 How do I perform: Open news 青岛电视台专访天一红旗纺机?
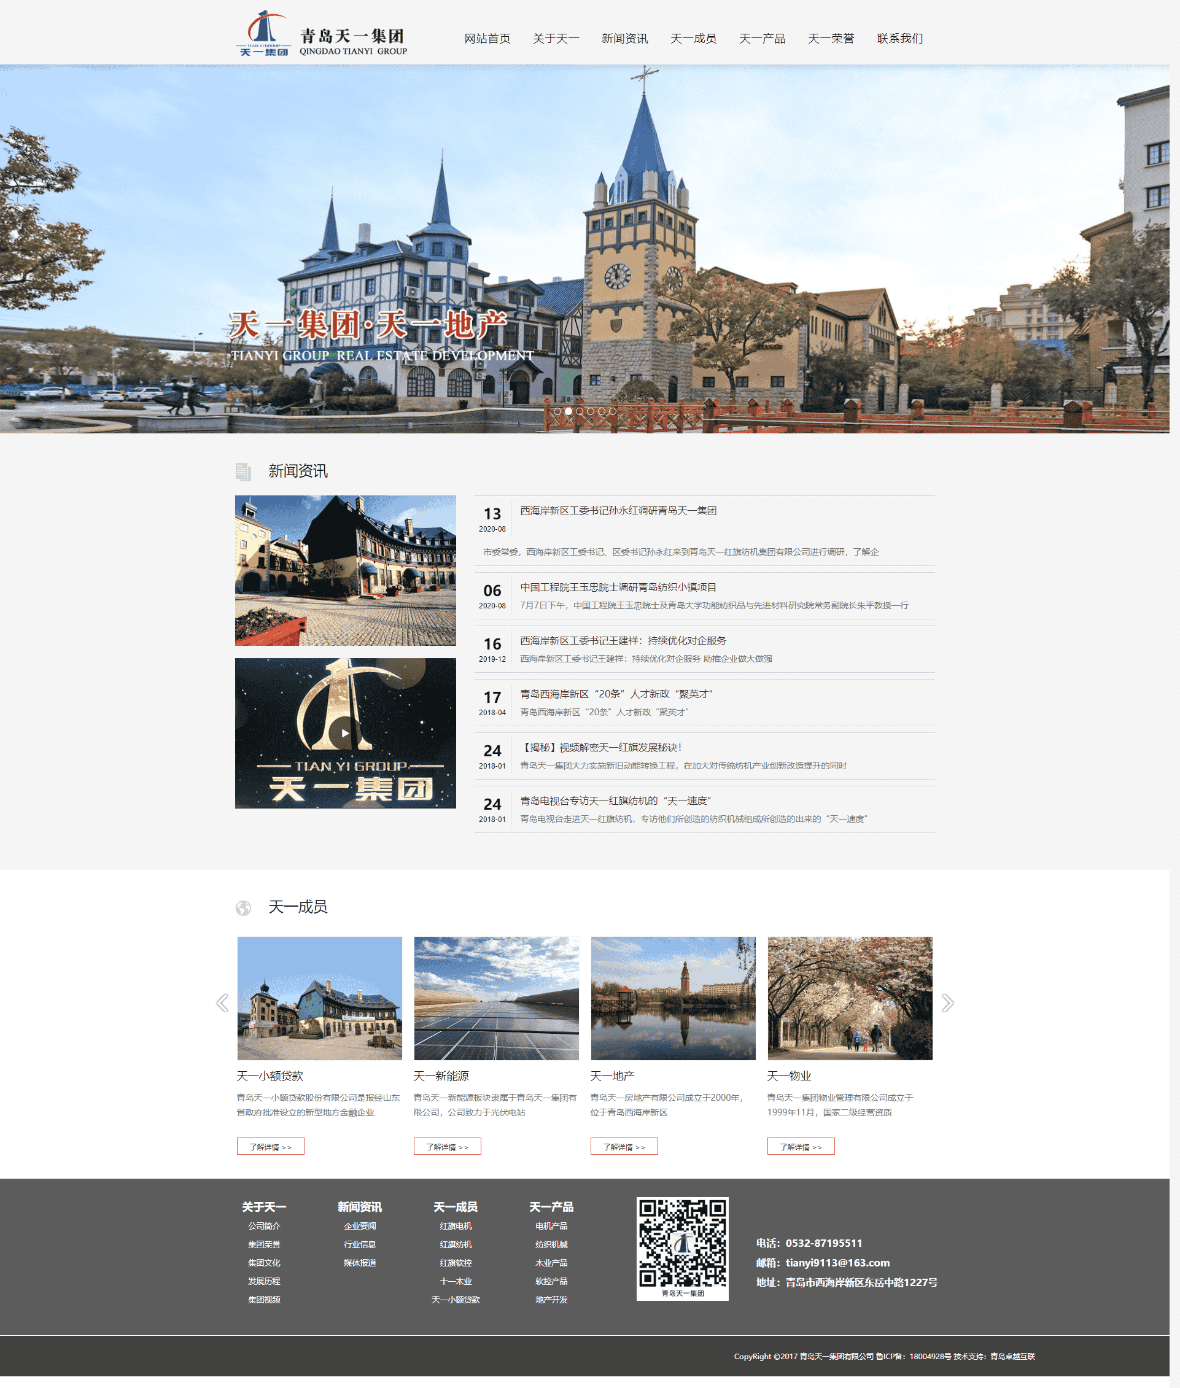click(x=615, y=801)
